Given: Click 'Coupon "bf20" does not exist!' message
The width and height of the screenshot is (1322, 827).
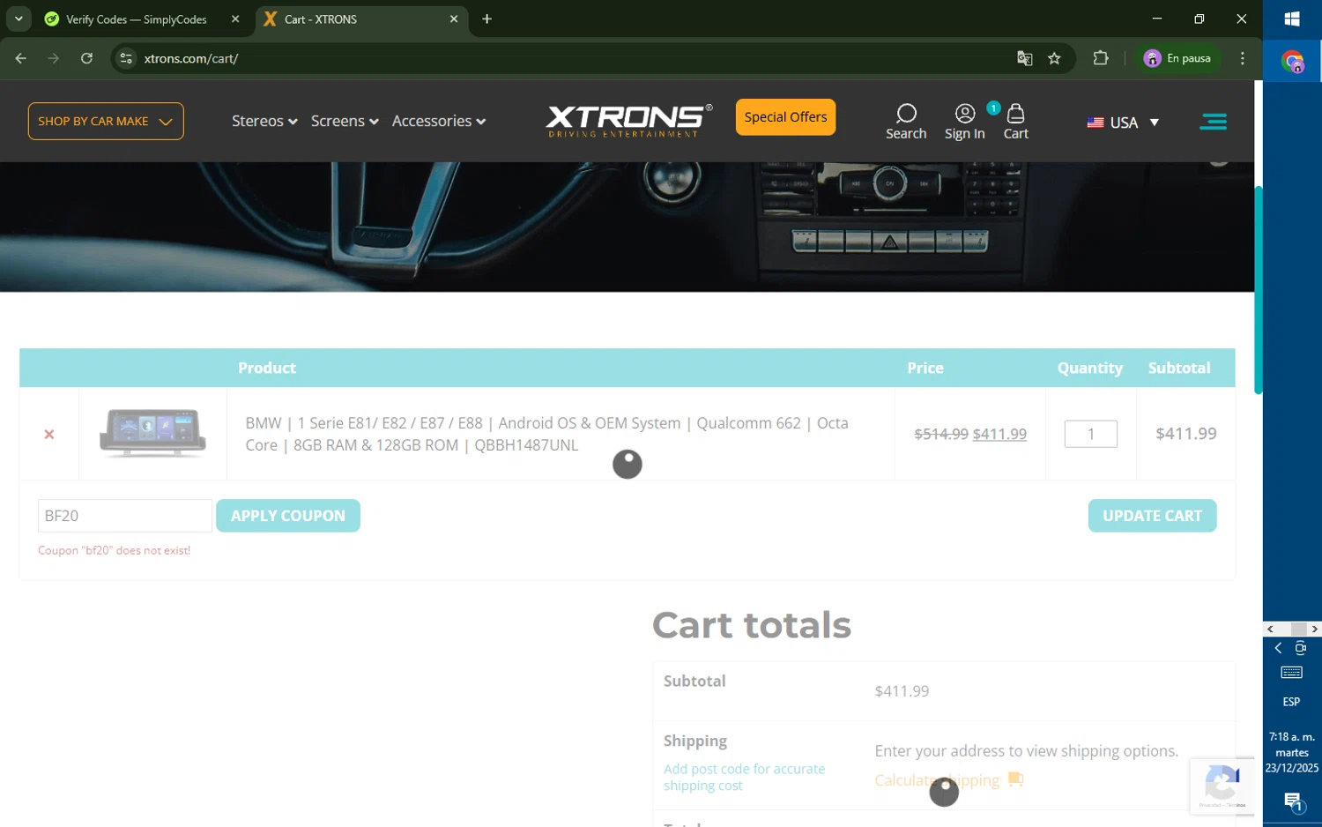Looking at the screenshot, I should point(114,550).
